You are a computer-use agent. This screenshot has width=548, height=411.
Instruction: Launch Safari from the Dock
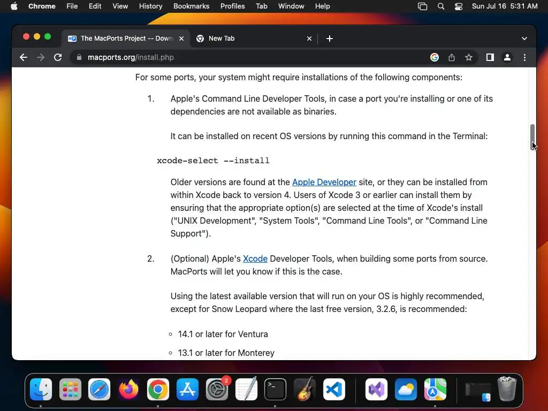[99, 390]
